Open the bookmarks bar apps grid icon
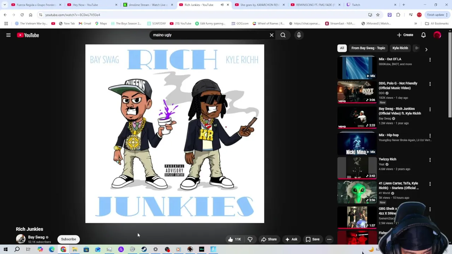 [6, 24]
